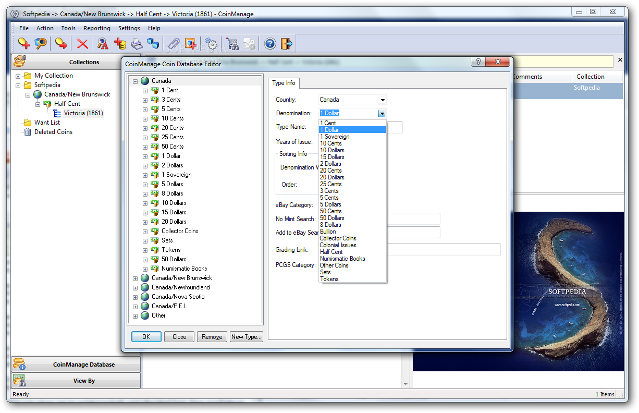Select Deleted Coins in the tree
639x413 pixels.
tap(53, 132)
